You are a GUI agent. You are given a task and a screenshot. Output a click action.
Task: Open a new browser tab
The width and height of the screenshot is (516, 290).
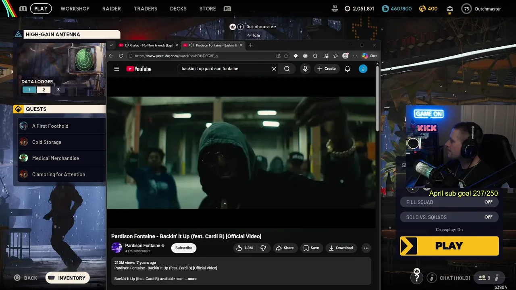tap(251, 45)
